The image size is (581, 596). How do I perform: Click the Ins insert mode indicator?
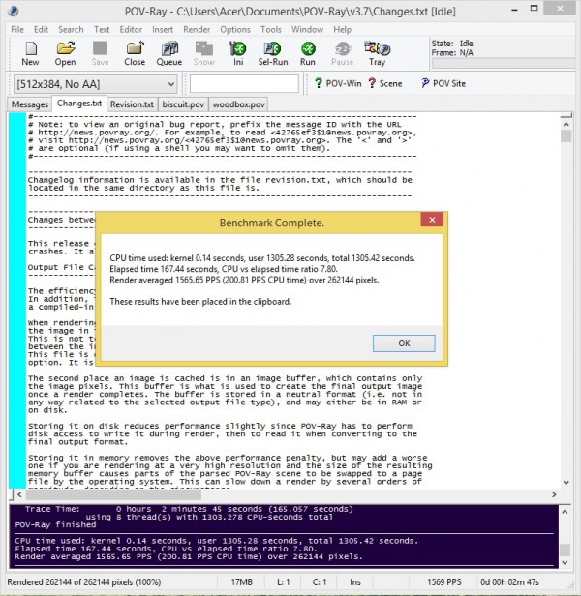pos(355,581)
